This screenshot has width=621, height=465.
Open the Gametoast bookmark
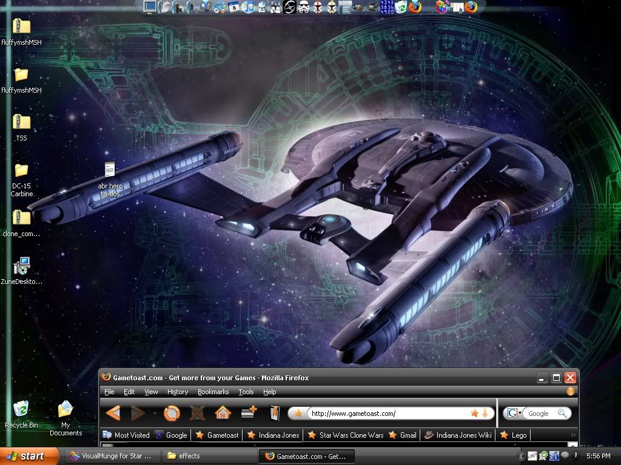click(x=217, y=435)
